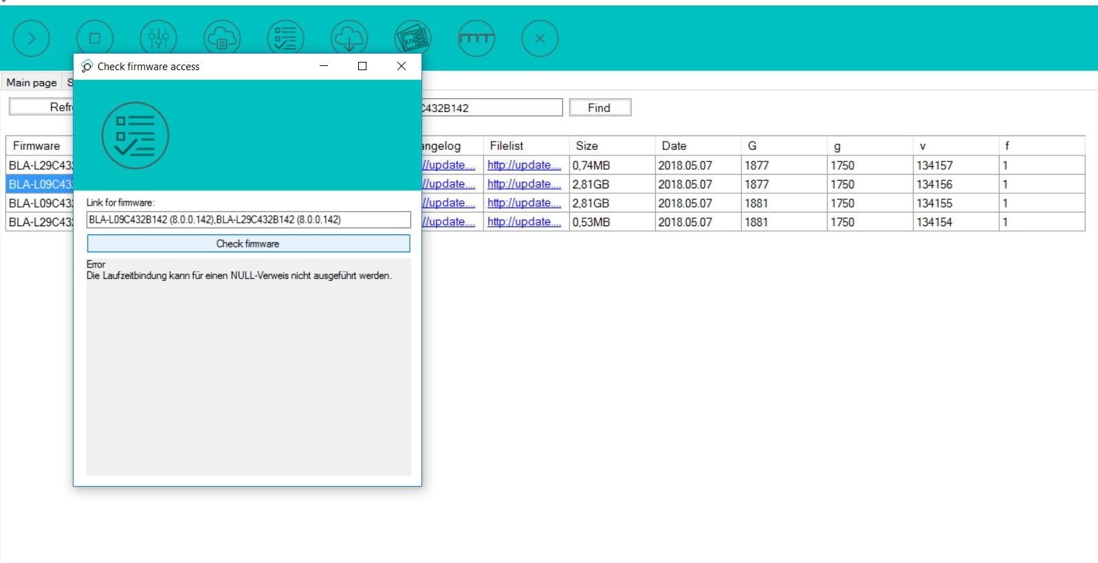Click size cell 0,74MB
This screenshot has width=1098, height=563.
[612, 165]
